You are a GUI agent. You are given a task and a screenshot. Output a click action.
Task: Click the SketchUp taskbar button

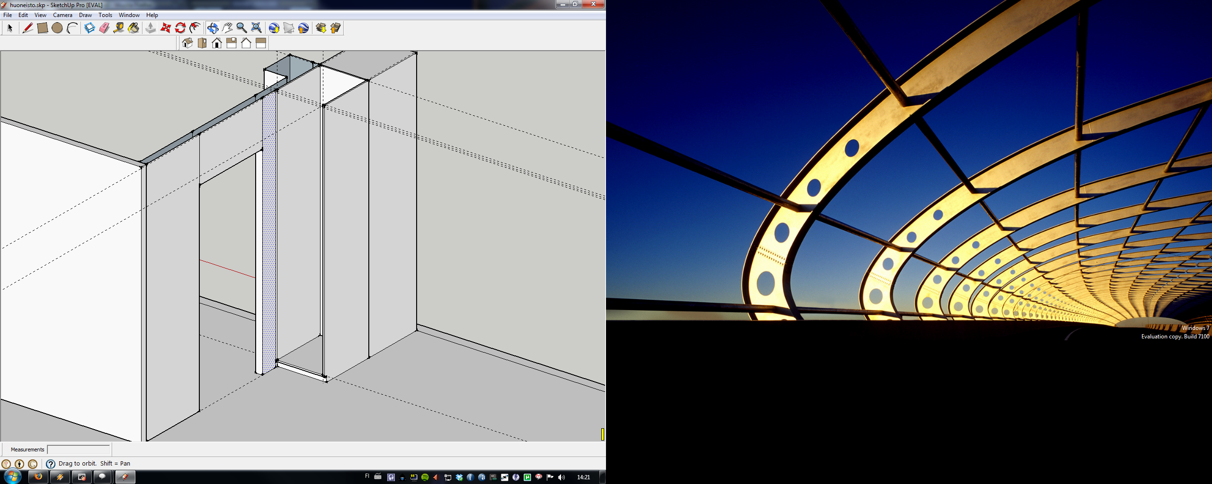click(x=125, y=477)
